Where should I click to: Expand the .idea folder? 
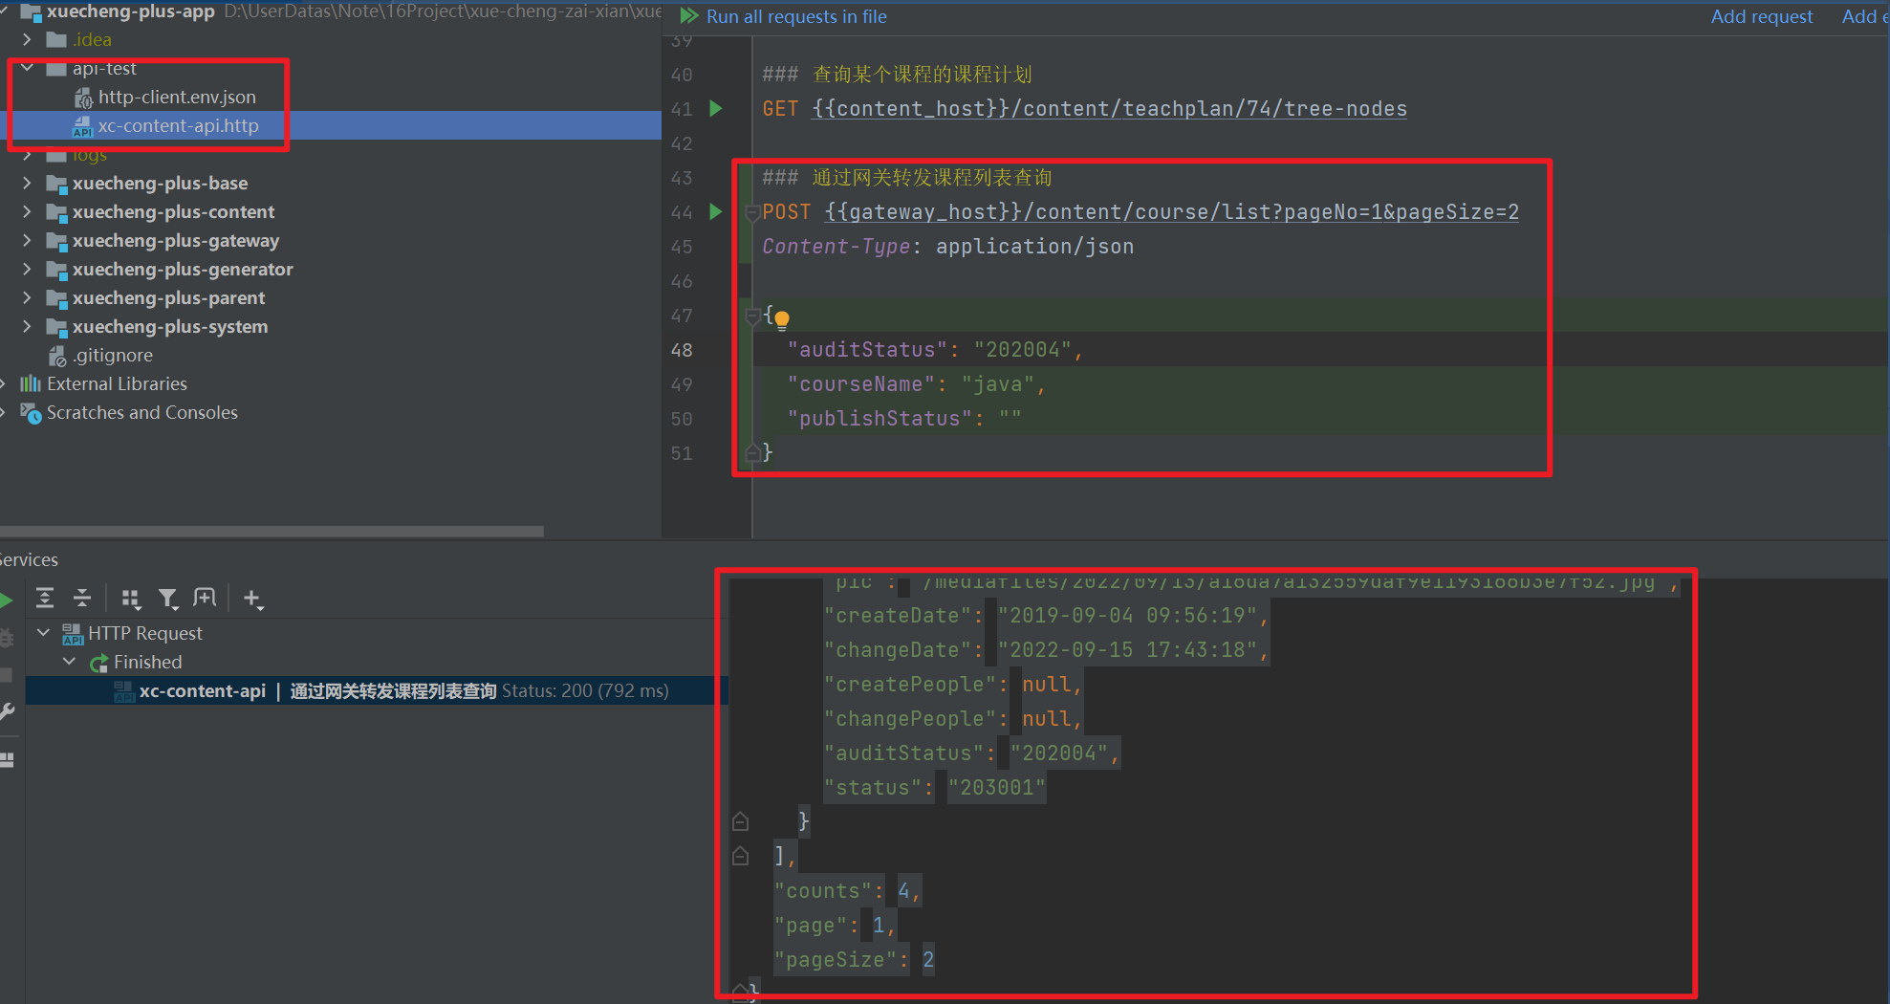tap(27, 39)
